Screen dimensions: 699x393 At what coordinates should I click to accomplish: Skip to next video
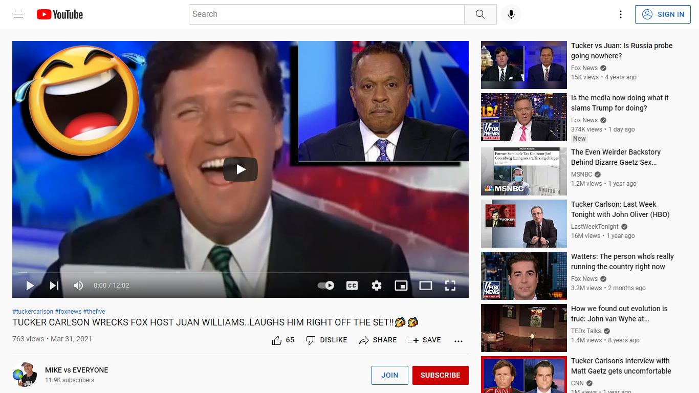click(54, 286)
